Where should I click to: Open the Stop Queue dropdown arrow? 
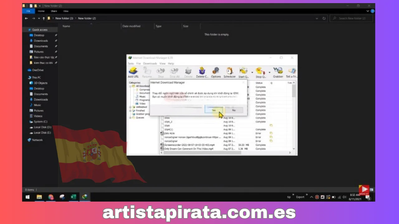click(269, 73)
